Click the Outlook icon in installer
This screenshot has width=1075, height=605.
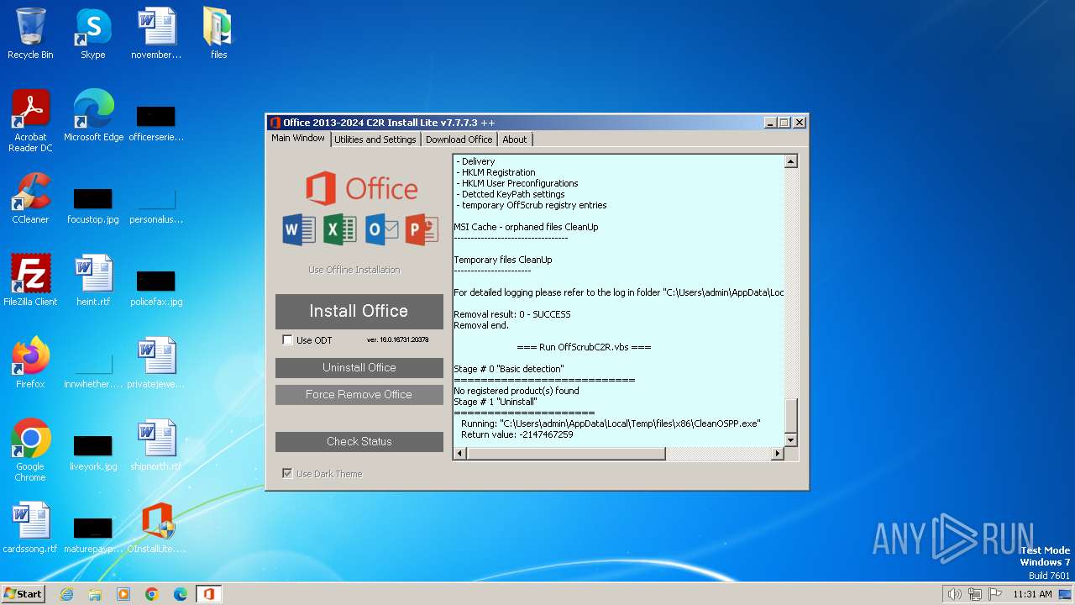point(381,229)
